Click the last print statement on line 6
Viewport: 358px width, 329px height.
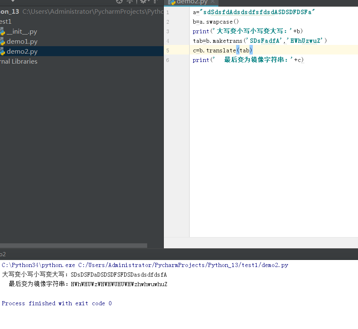pyautogui.click(x=248, y=60)
